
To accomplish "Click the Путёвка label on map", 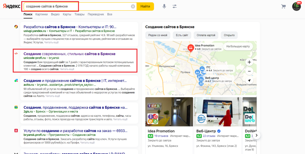I will coord(185,72).
